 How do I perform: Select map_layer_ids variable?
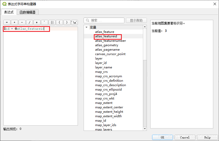click(106, 125)
